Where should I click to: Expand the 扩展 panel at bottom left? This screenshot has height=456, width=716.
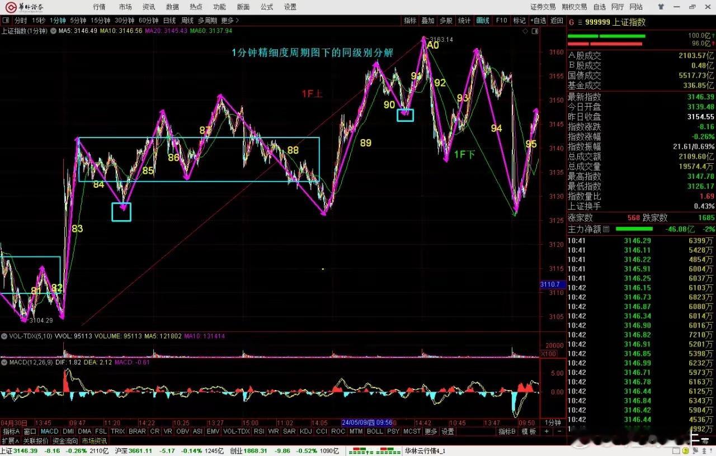tap(11, 441)
